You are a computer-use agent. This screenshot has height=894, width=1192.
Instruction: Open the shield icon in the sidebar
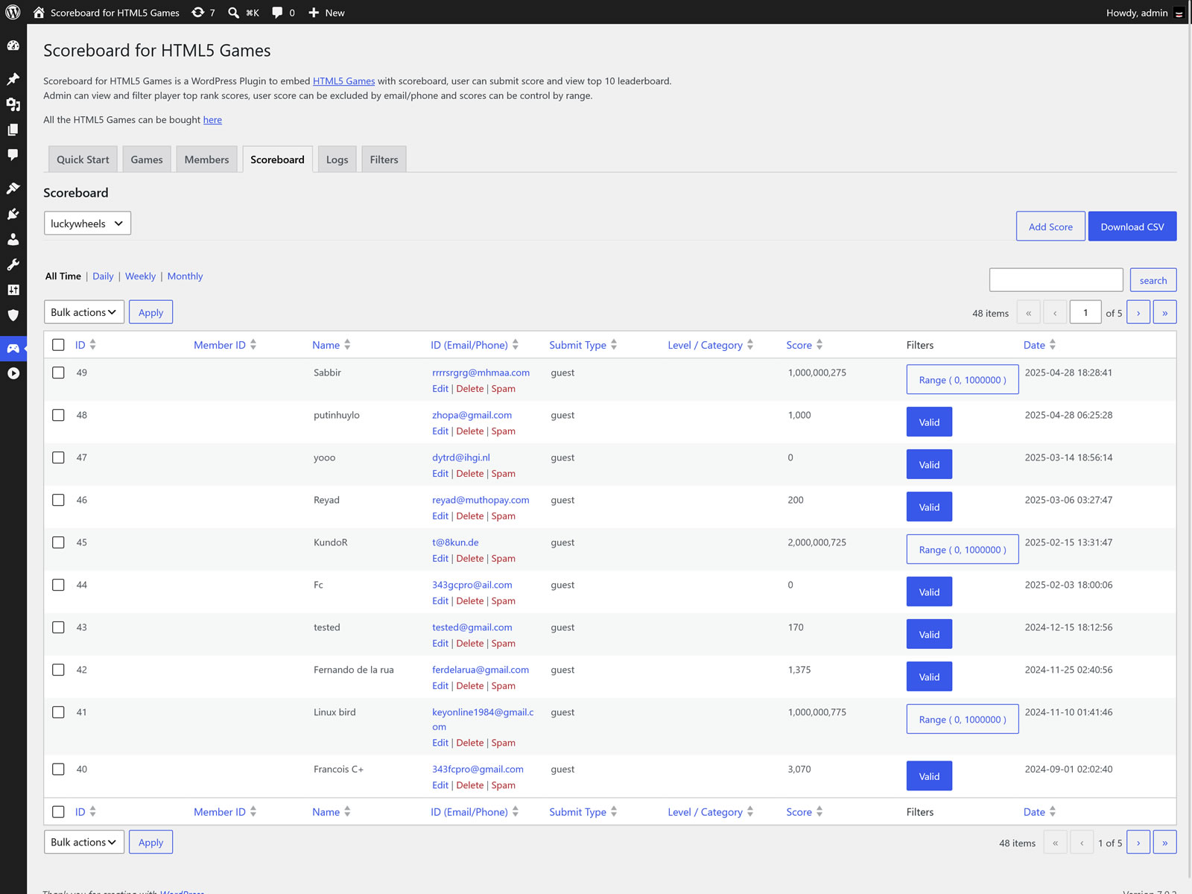[x=13, y=315]
